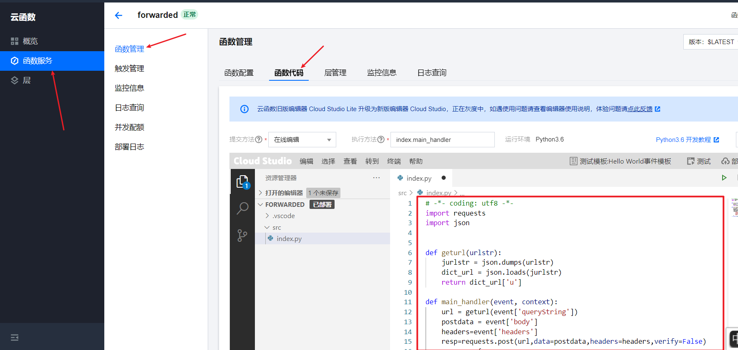The width and height of the screenshot is (738, 350).
Task: Click the 1 个未保存 unsaved badge
Action: point(323,193)
